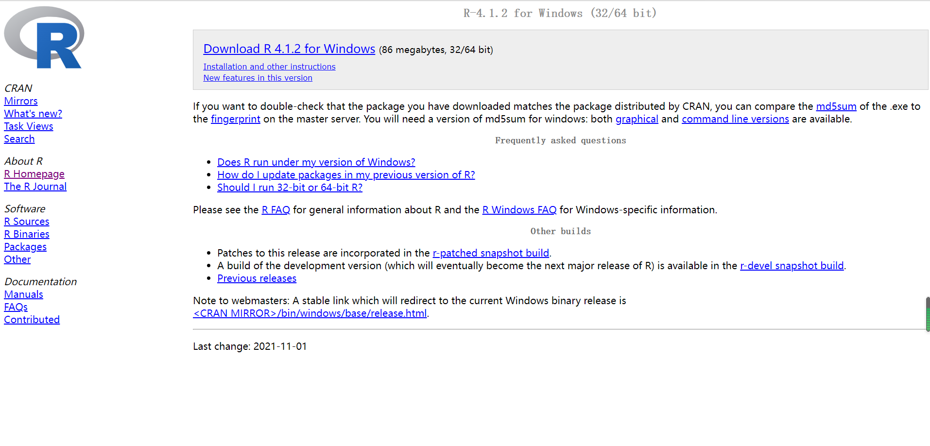This screenshot has width=930, height=446.
Task: Open Task Views in sidebar
Action: coord(29,126)
